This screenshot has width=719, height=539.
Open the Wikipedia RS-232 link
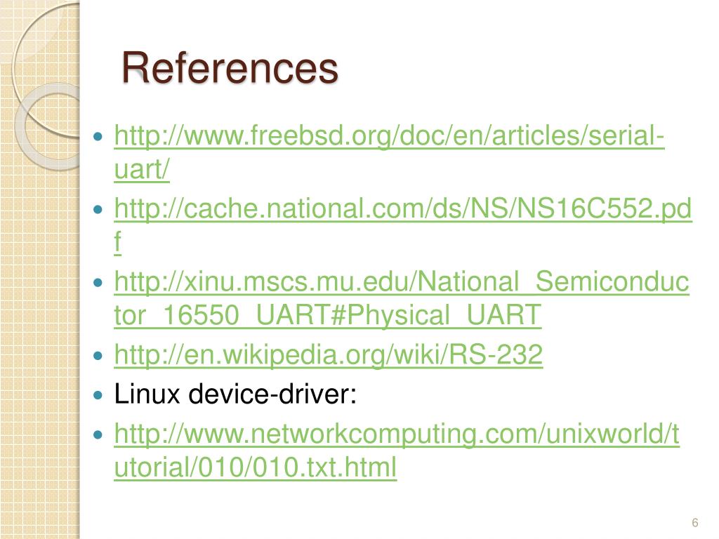pyautogui.click(x=329, y=354)
